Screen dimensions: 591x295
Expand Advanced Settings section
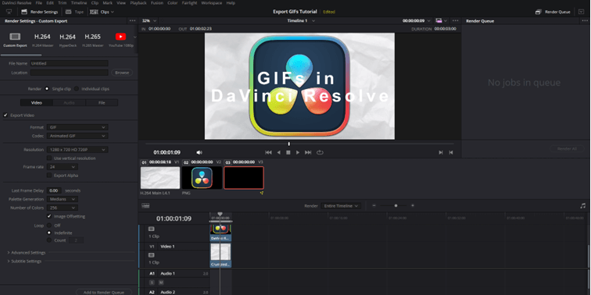click(27, 253)
